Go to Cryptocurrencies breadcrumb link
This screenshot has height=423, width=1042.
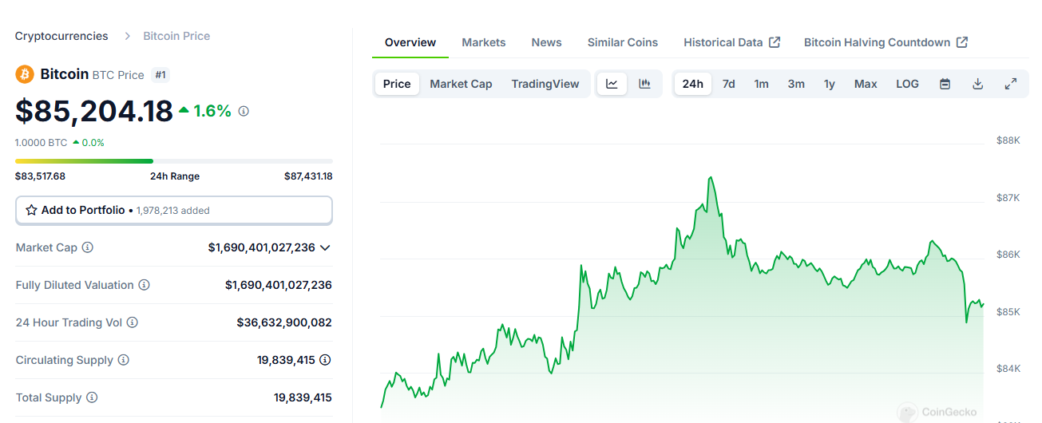click(x=61, y=36)
